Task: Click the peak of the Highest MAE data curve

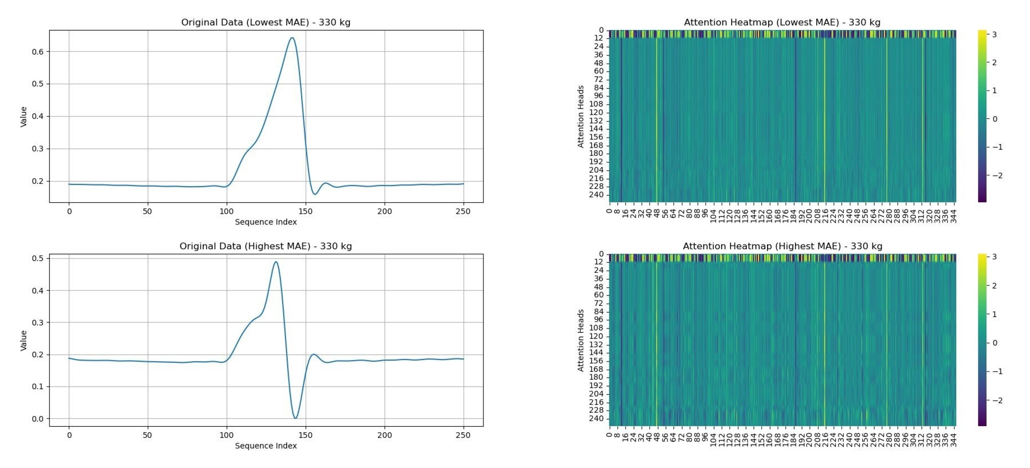Action: [x=276, y=262]
